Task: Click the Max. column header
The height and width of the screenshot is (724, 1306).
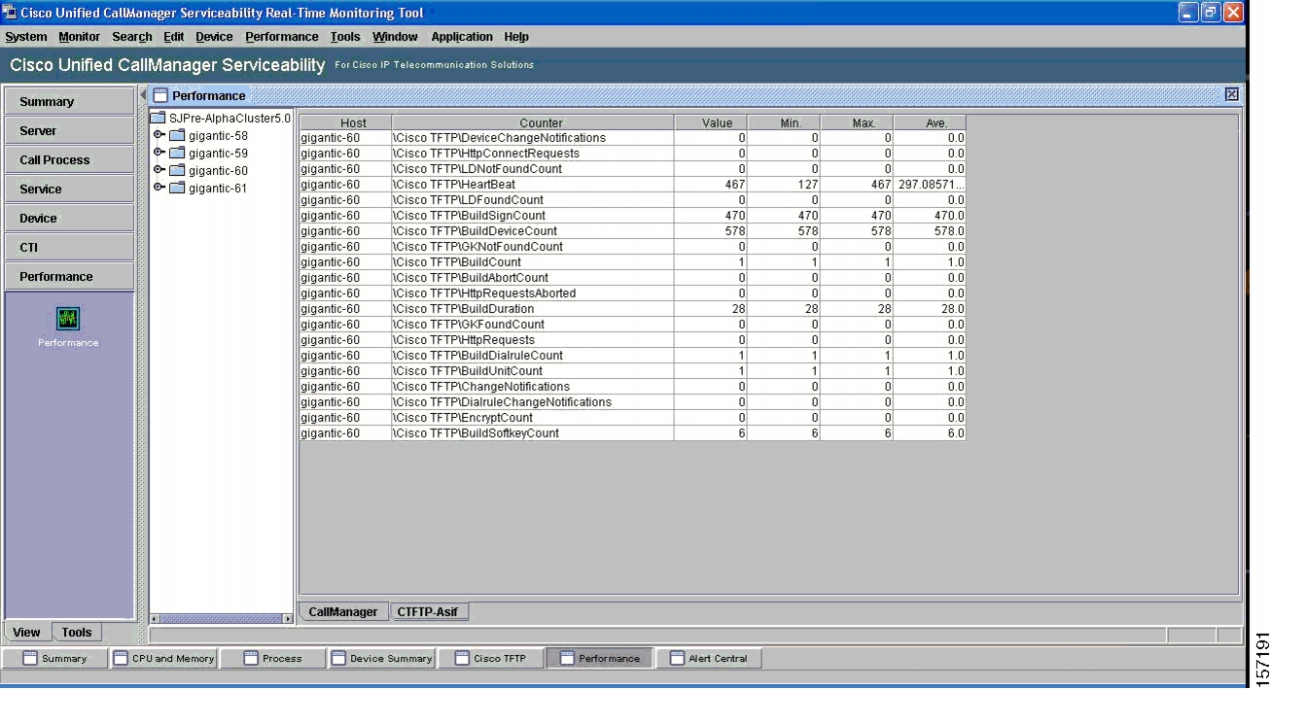Action: [x=857, y=122]
